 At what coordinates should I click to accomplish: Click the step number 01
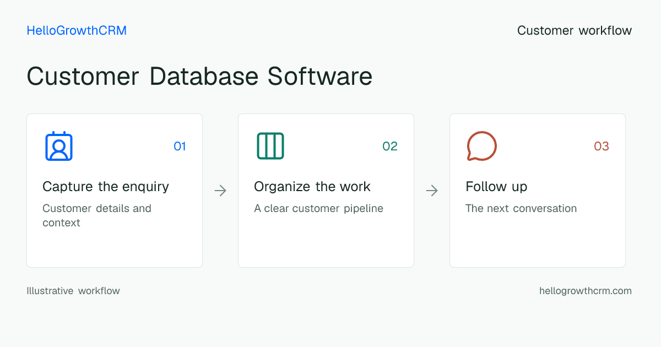coord(180,146)
